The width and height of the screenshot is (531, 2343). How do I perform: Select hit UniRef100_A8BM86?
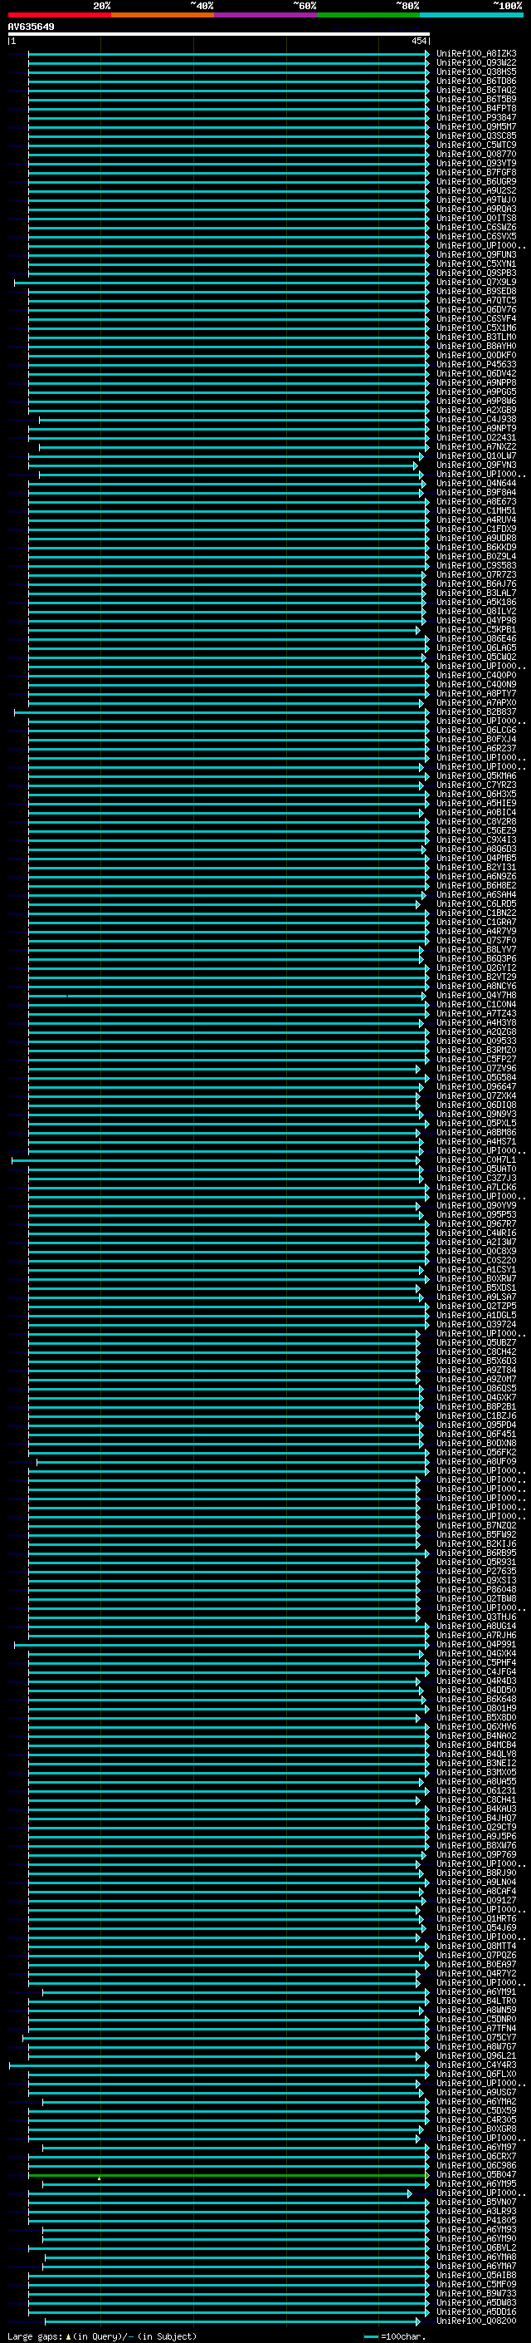476,1132
